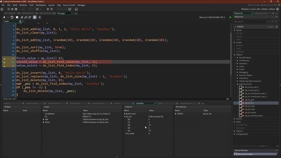Click the previous search result arrow
281x158 pixels.
(272, 22)
